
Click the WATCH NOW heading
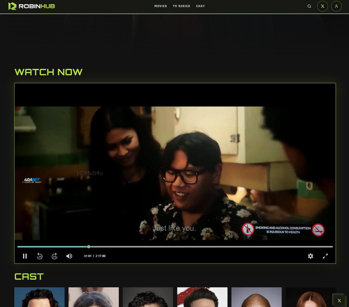49,72
